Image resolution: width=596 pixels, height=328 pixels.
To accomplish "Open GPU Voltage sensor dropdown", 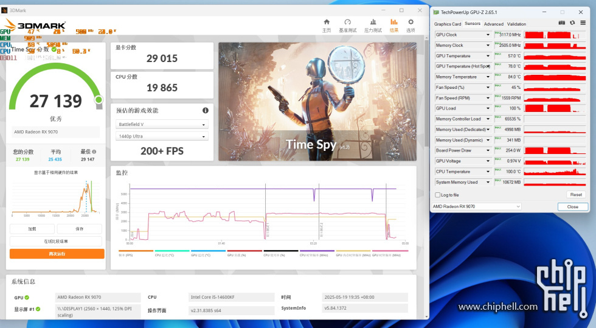I will (488, 161).
